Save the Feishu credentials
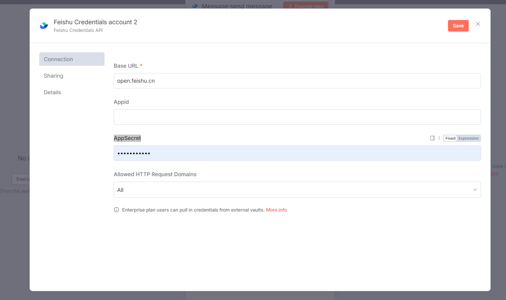Image resolution: width=506 pixels, height=300 pixels. pyautogui.click(x=458, y=26)
